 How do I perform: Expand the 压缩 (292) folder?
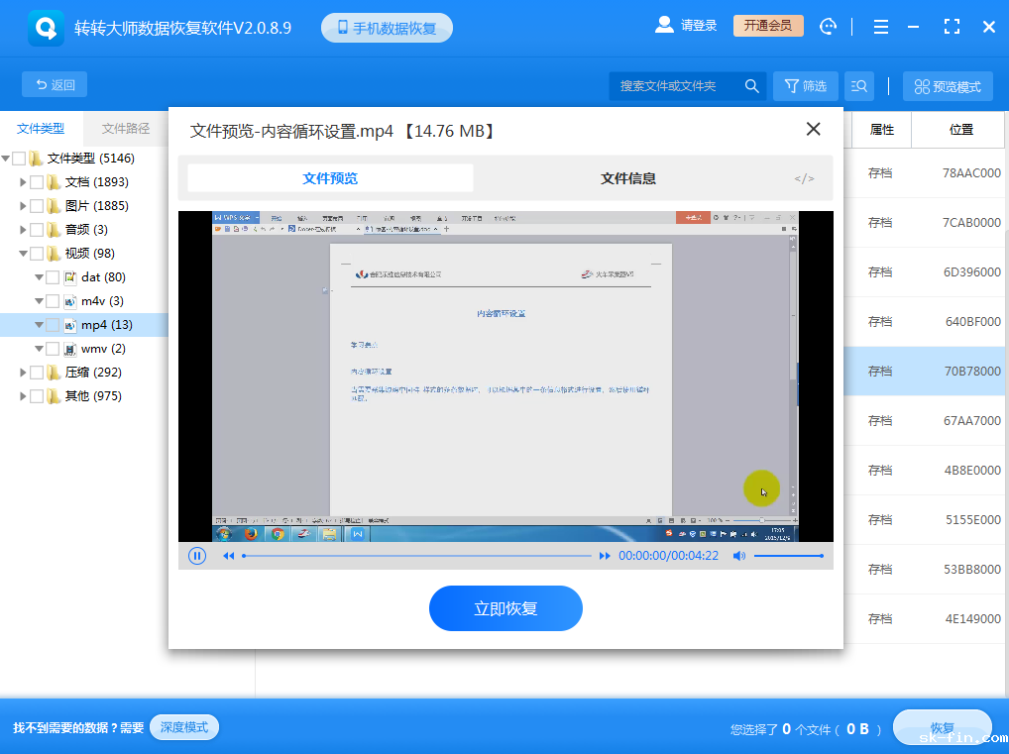(x=24, y=372)
